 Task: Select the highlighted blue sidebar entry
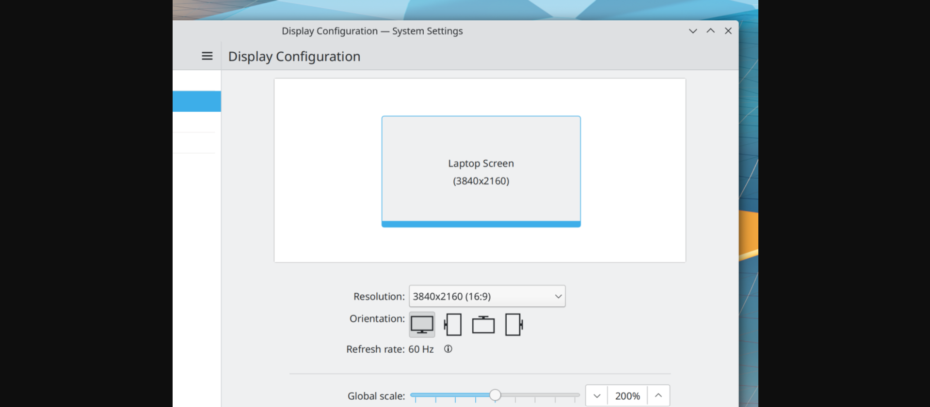coord(197,101)
